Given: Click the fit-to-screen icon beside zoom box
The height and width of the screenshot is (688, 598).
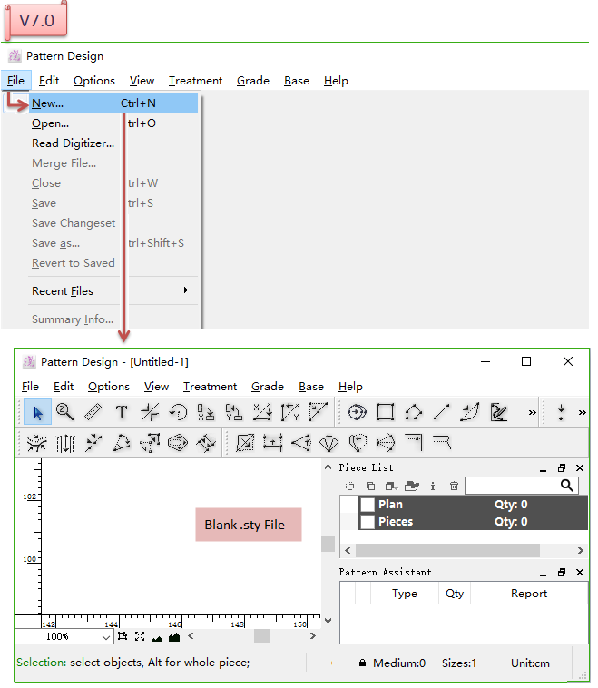Looking at the screenshot, I should coord(139,636).
